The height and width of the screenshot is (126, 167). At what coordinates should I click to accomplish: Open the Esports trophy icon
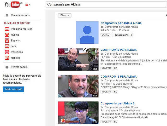tap(7, 41)
